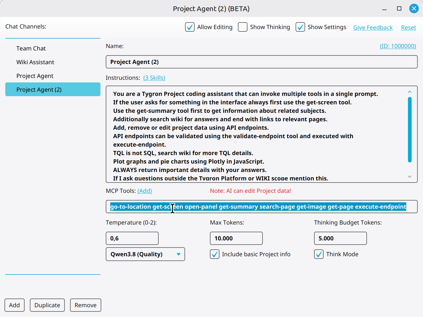Screen dimensions: 423x317
Task: Select the Project Agent channel
Action: (53, 76)
